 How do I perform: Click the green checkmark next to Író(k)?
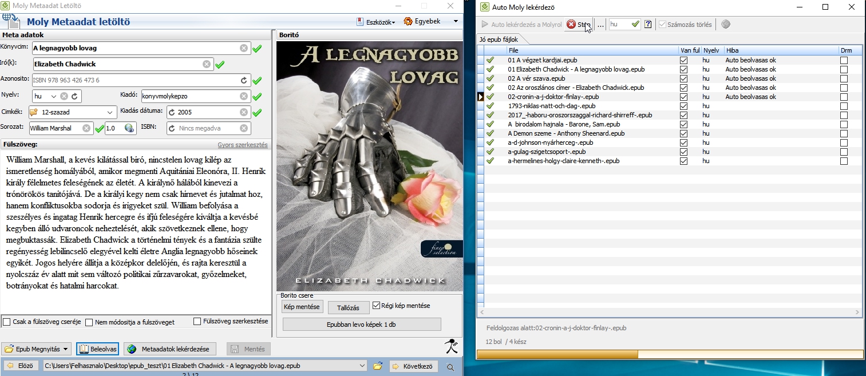click(x=220, y=65)
